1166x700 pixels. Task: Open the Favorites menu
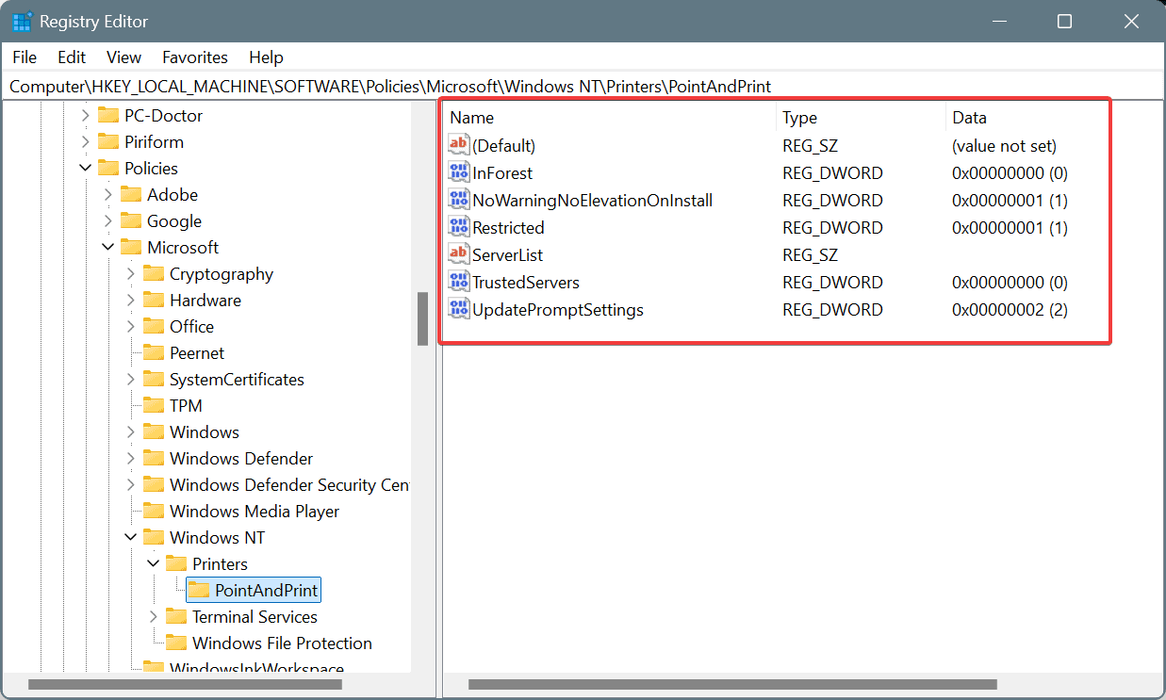click(195, 57)
